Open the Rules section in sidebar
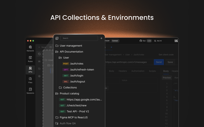This screenshot has height=127, width=204. point(30,59)
